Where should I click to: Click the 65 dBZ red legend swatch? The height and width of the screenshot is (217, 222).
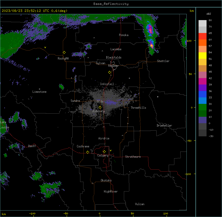[x=202, y=36]
